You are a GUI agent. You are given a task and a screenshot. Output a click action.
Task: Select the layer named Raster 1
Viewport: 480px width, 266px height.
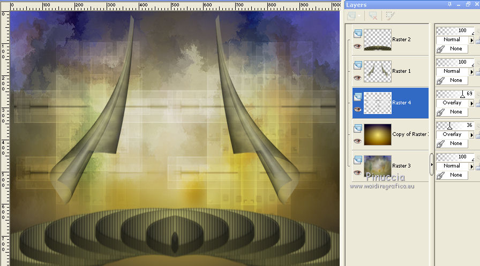click(401, 71)
